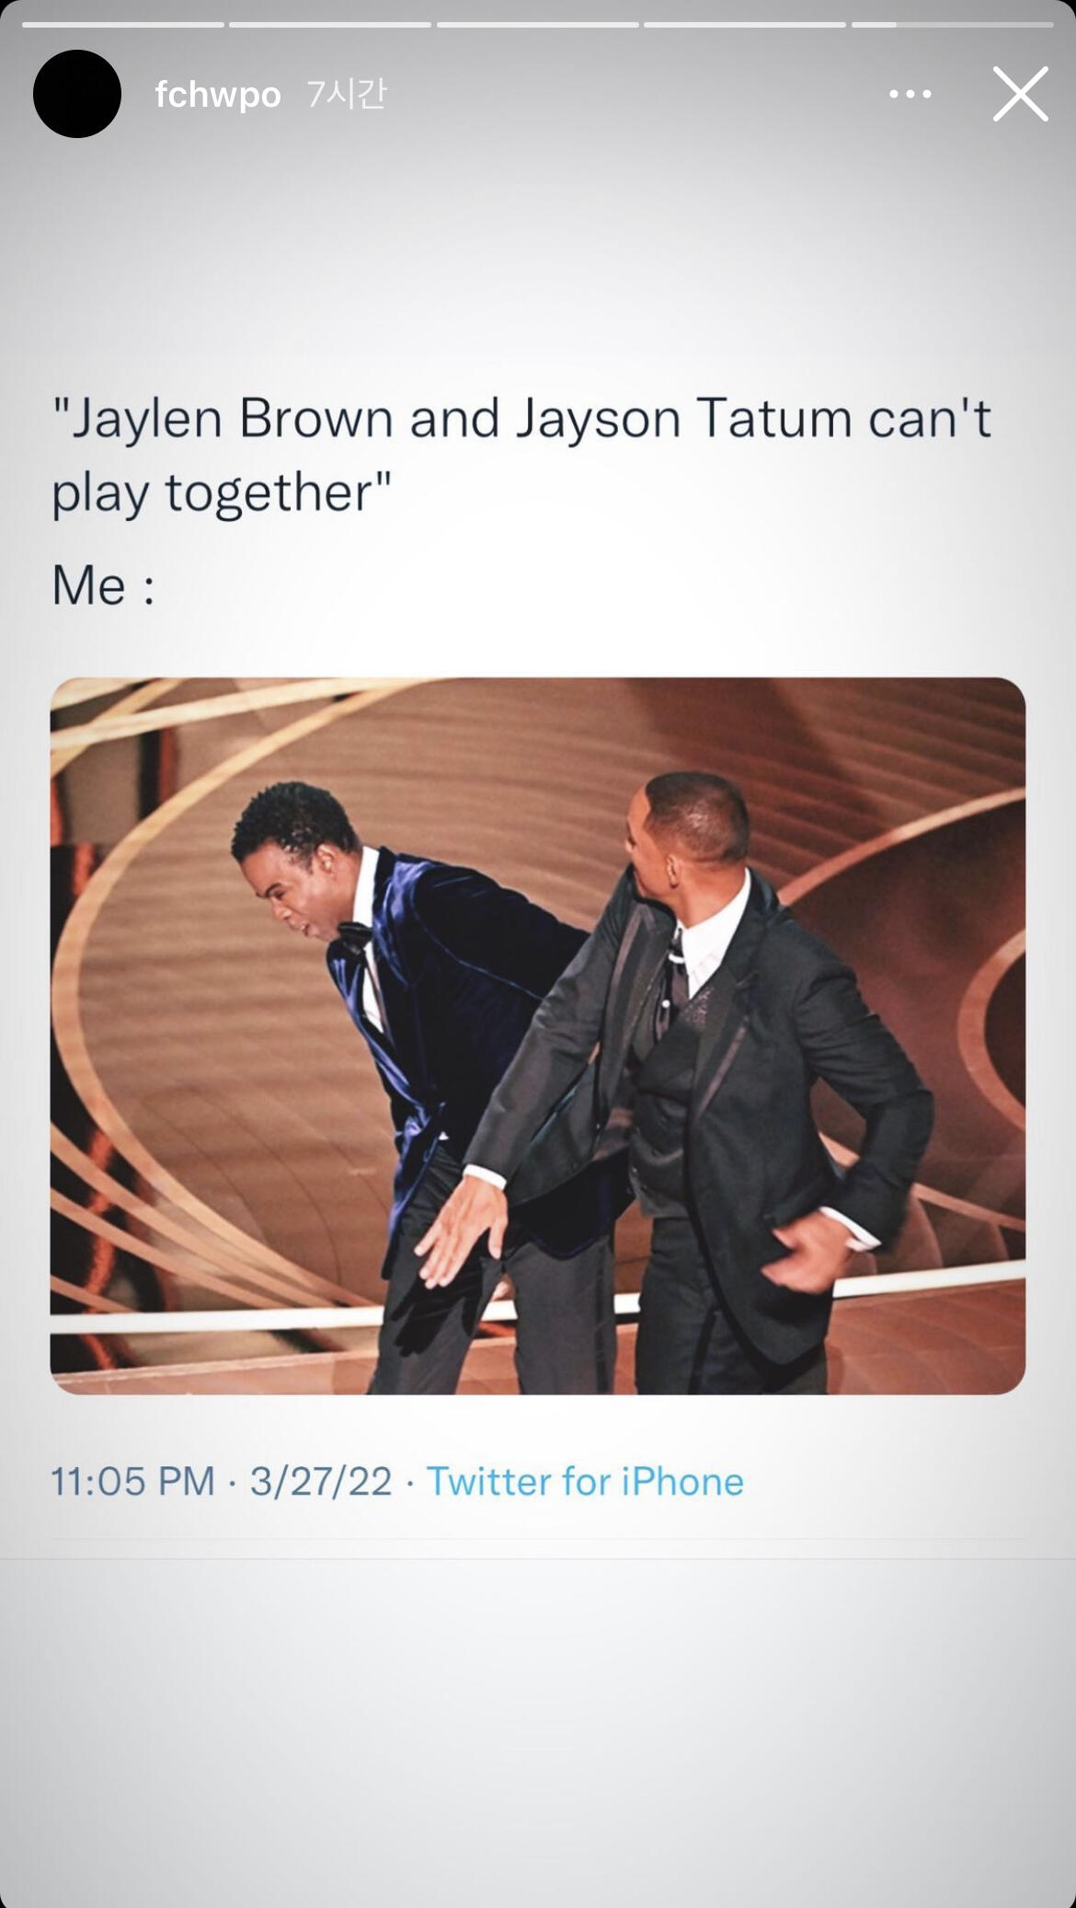1076x1908 pixels.
Task: Open the tweet's attached photo
Action: coord(538,1035)
